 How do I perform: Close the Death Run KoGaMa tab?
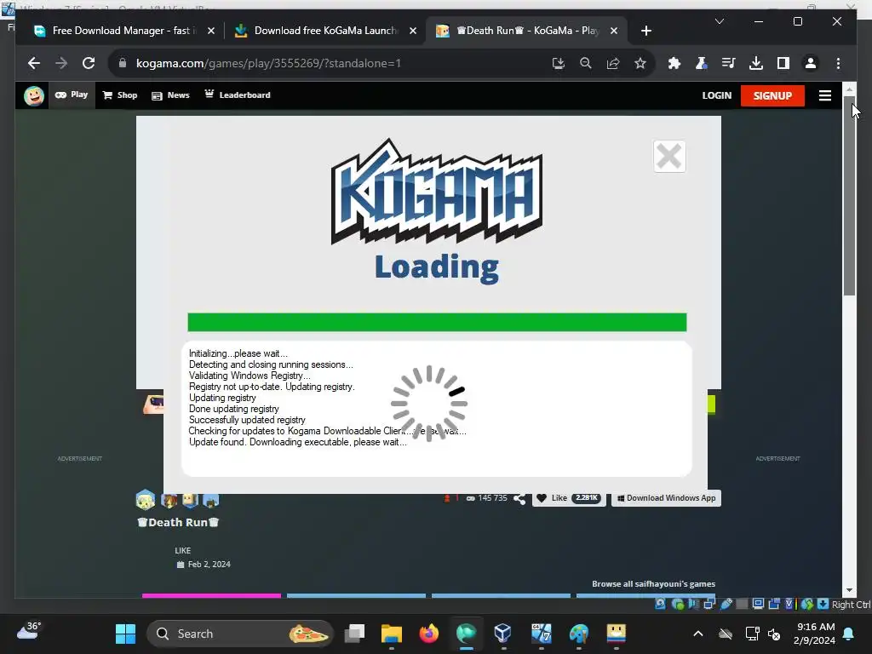[614, 31]
